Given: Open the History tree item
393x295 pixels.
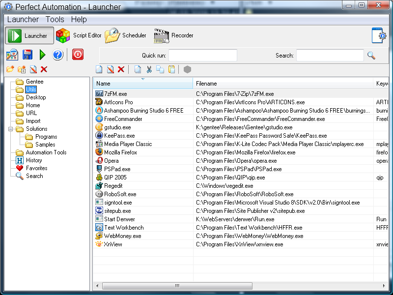Looking at the screenshot, I should pos(34,160).
